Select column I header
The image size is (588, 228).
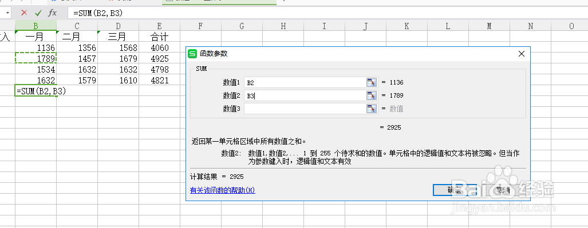tap(325, 26)
